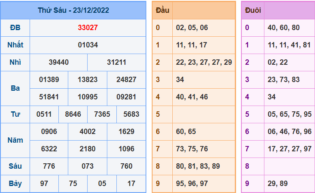Select Tư prize number 7365
The height and width of the screenshot is (193, 315).
(102, 114)
